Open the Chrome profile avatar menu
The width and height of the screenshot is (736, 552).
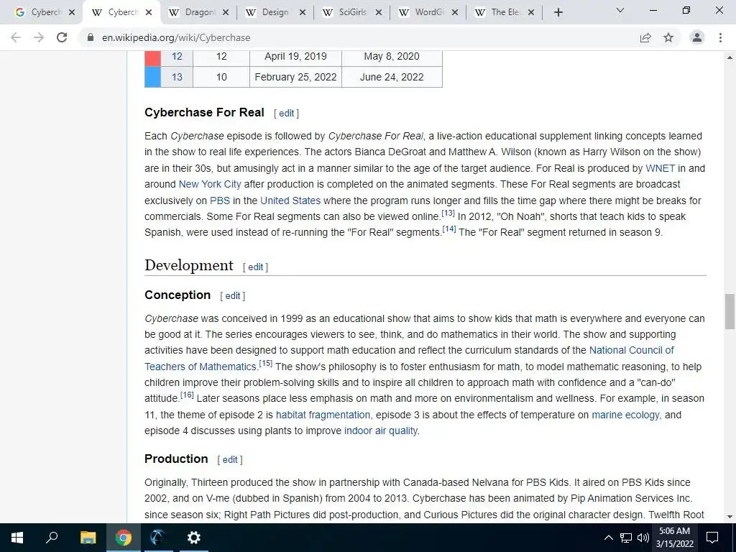pos(697,37)
